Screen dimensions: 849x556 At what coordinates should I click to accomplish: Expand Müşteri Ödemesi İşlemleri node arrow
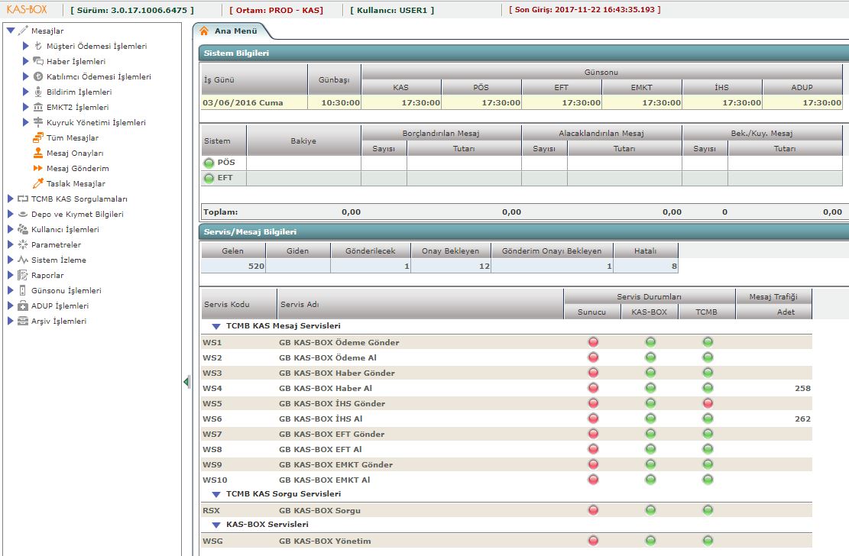coord(25,46)
